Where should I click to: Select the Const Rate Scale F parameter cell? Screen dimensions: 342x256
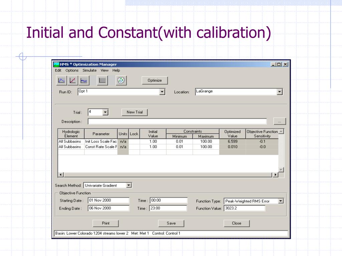pos(101,147)
